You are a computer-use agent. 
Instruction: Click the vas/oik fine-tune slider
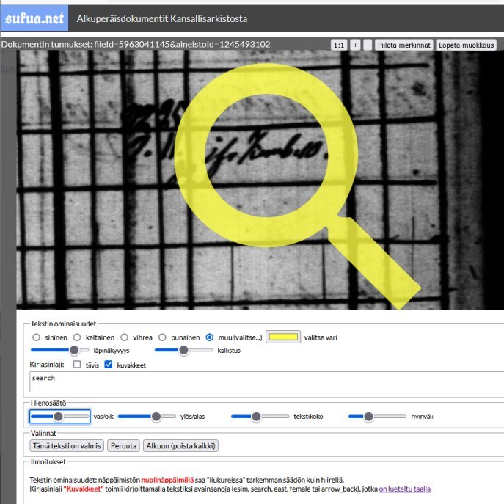click(59, 417)
